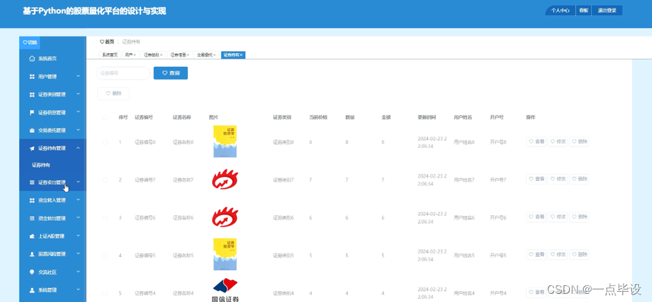This screenshot has width=652, height=302.
Task: Open 看板 in the top bar
Action: (584, 11)
